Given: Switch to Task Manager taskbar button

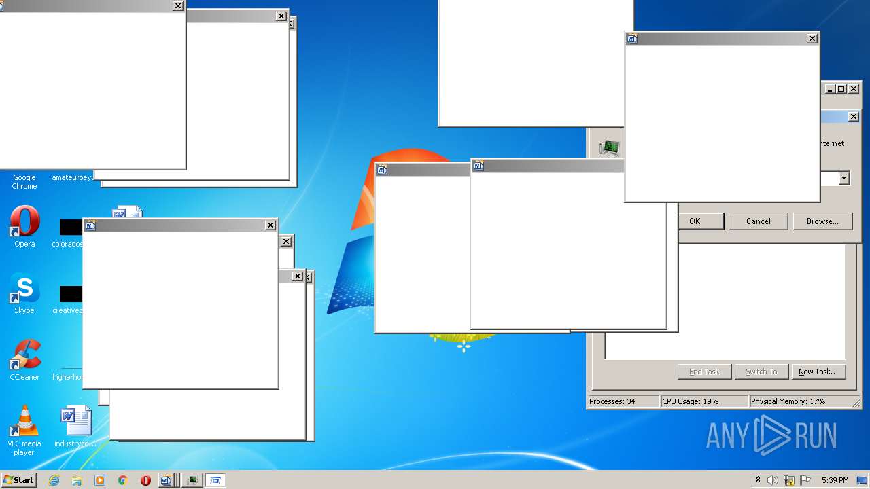Looking at the screenshot, I should coord(193,480).
